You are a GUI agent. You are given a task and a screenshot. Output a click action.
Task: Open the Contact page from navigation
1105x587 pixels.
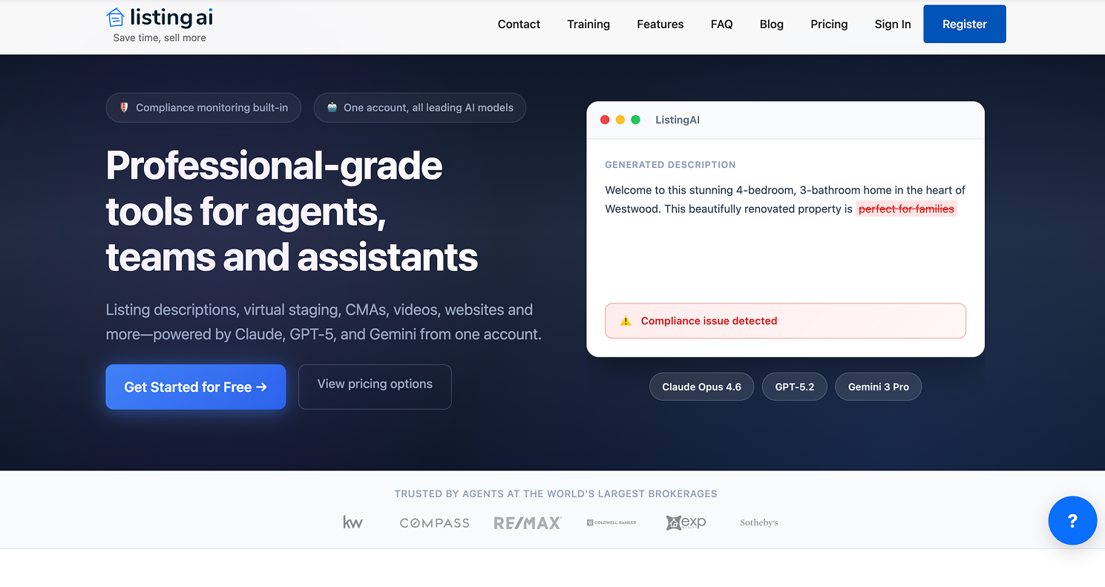pos(519,24)
